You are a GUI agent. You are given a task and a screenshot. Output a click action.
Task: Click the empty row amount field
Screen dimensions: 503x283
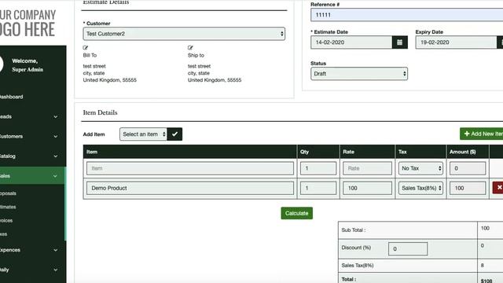(468, 168)
